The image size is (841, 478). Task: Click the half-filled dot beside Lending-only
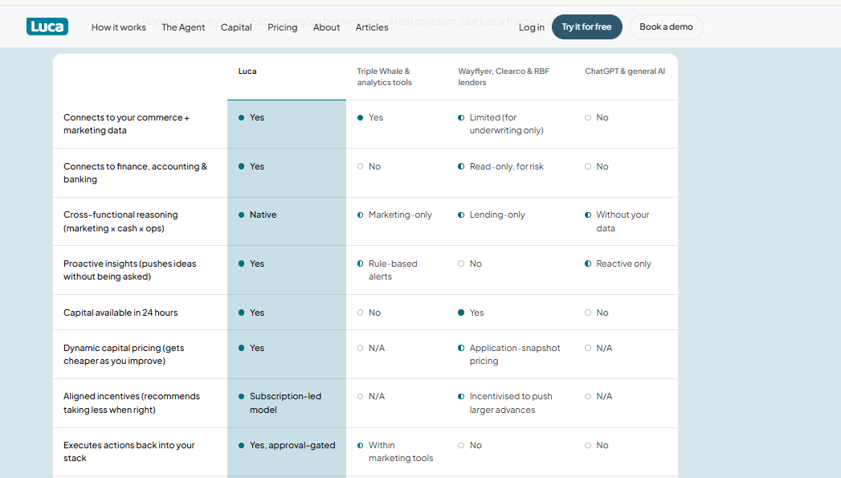coord(461,215)
